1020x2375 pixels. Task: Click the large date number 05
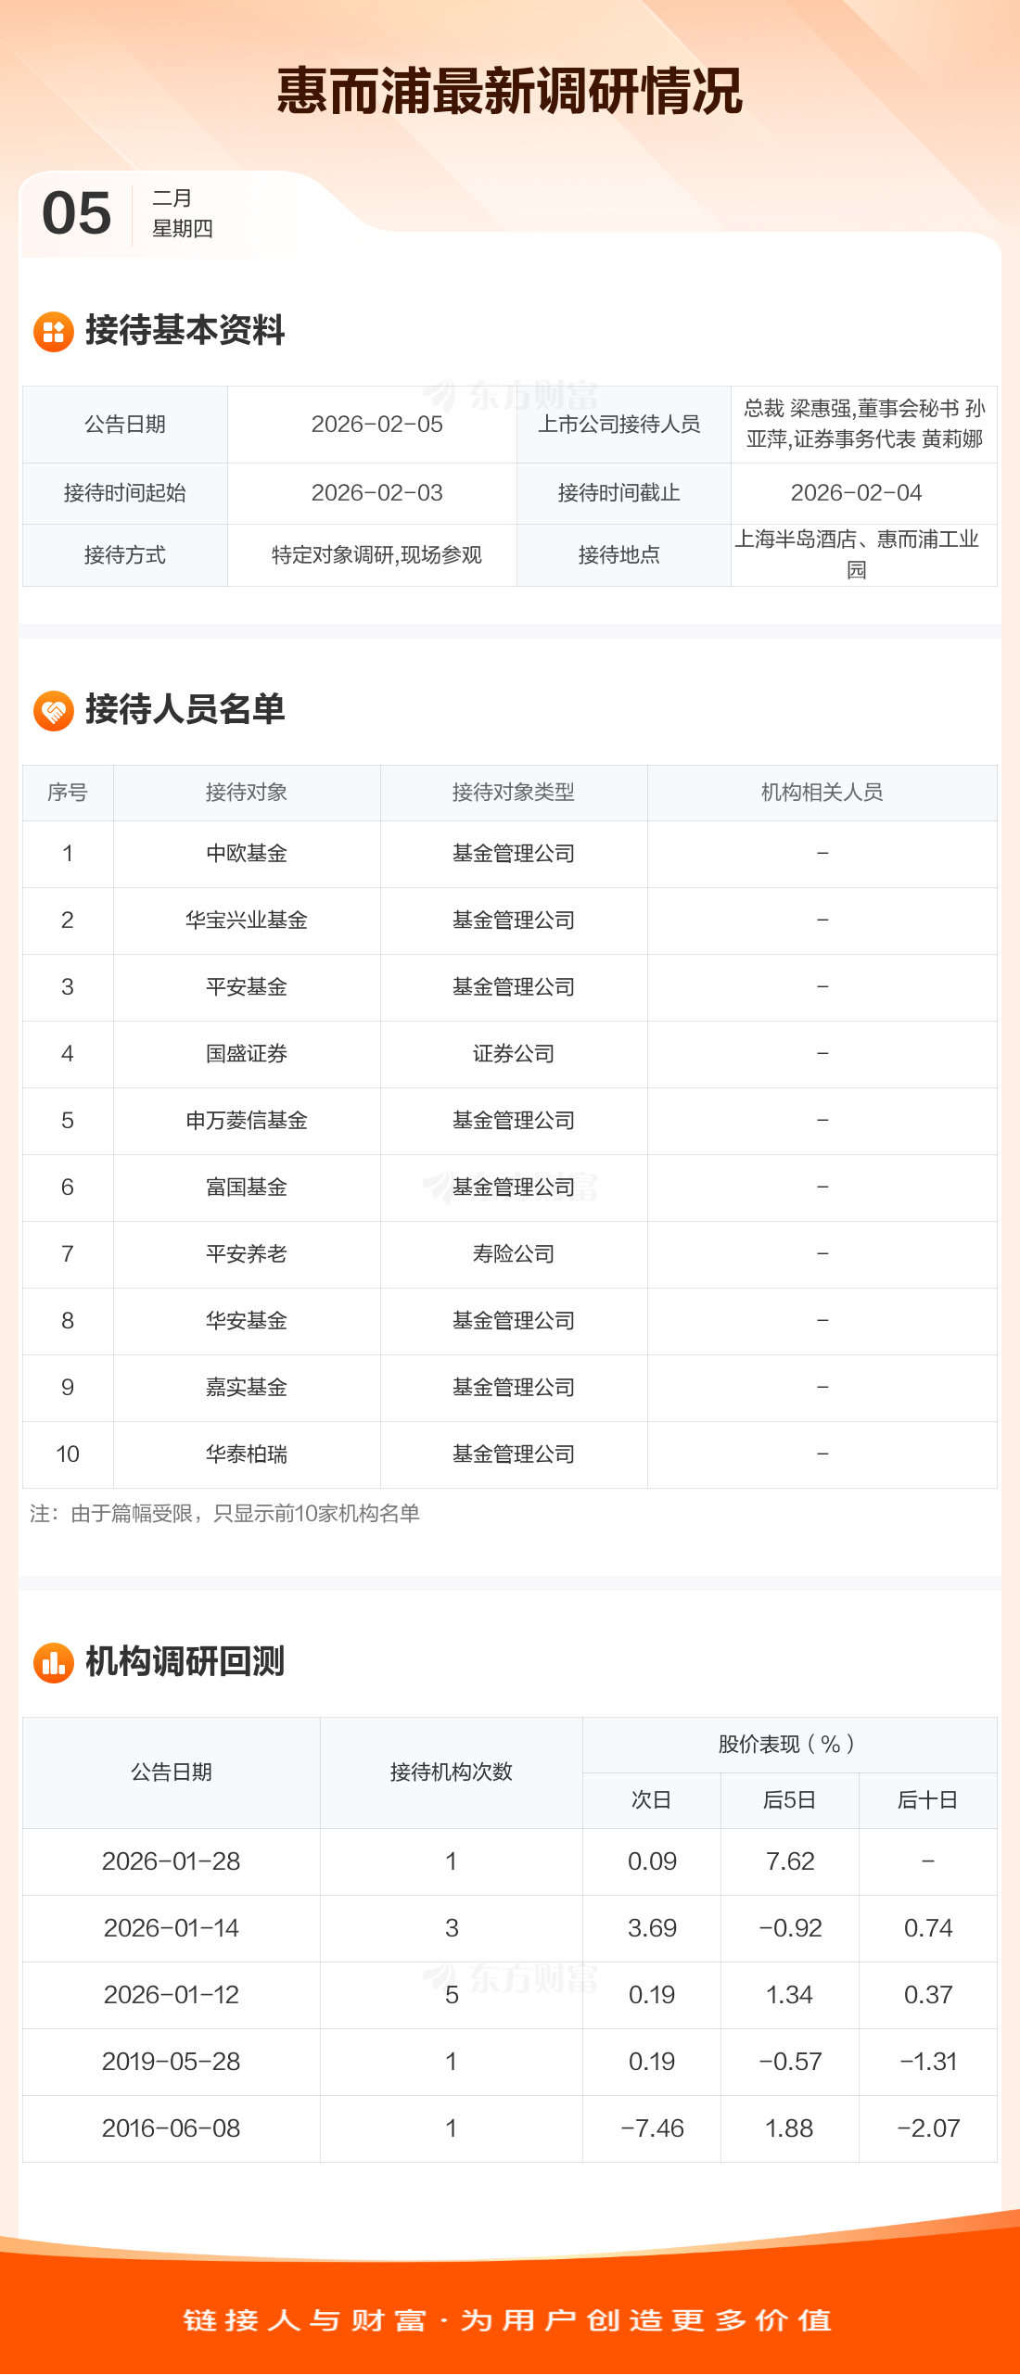(77, 213)
